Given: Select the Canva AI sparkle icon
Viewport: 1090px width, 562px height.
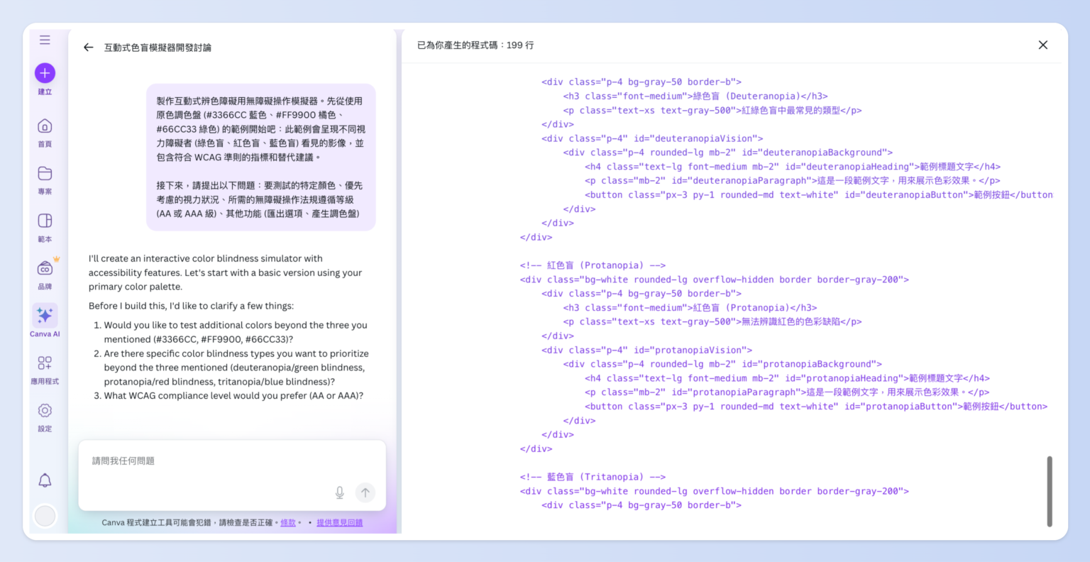Looking at the screenshot, I should click(45, 316).
